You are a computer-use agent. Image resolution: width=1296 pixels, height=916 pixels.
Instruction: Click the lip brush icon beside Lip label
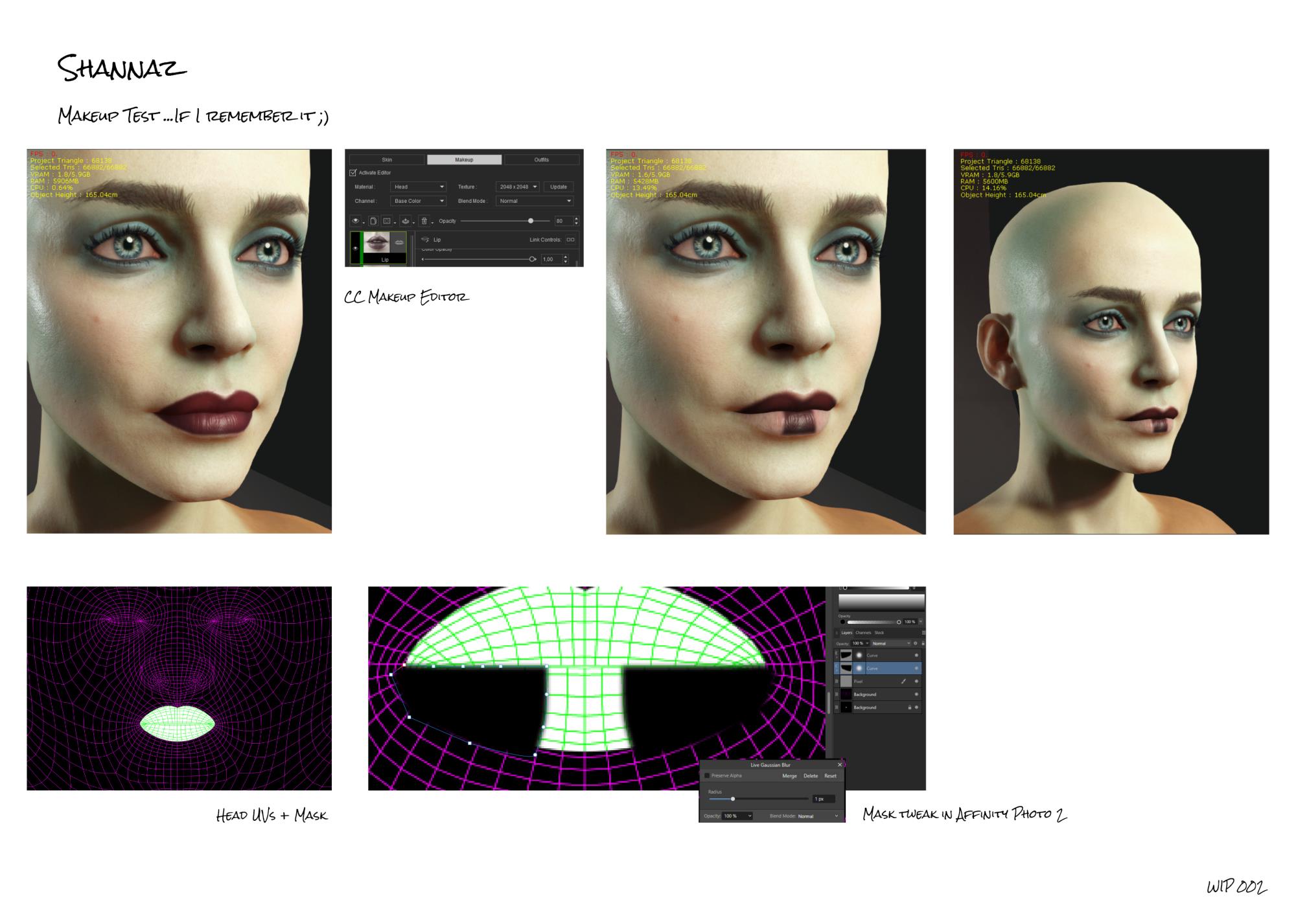pyautogui.click(x=425, y=240)
